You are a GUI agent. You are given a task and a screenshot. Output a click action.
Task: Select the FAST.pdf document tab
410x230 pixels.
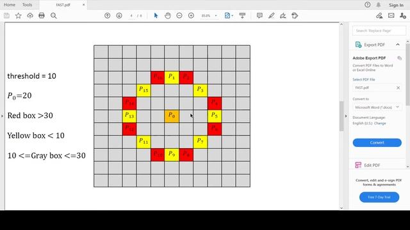[63, 4]
